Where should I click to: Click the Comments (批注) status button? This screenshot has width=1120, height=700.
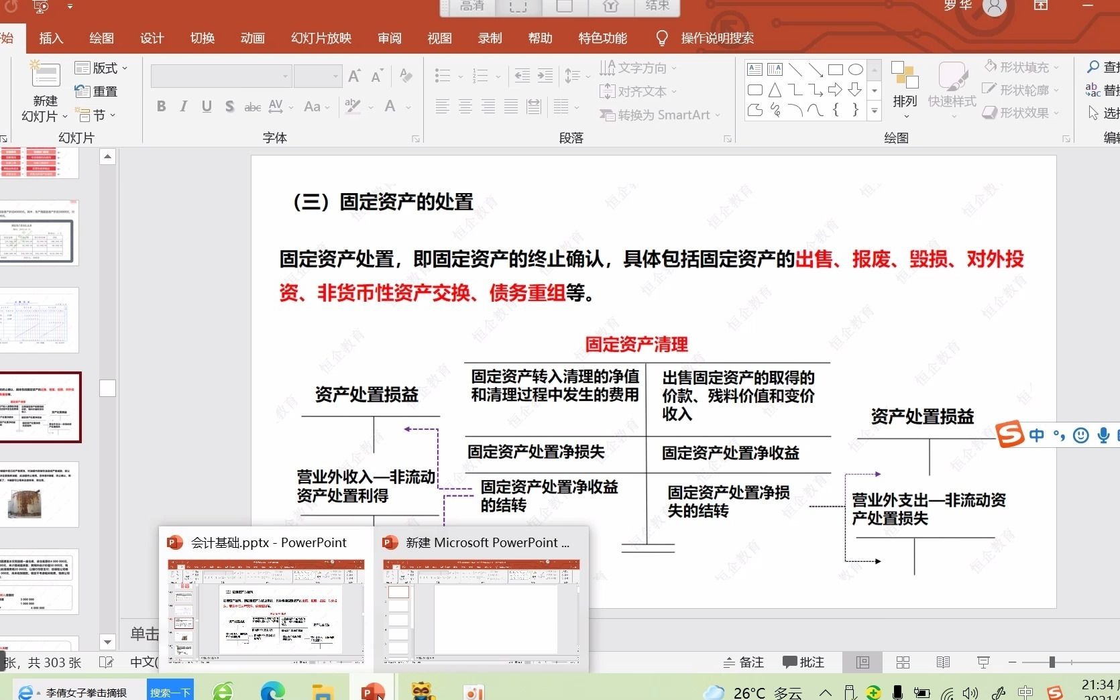(x=803, y=662)
